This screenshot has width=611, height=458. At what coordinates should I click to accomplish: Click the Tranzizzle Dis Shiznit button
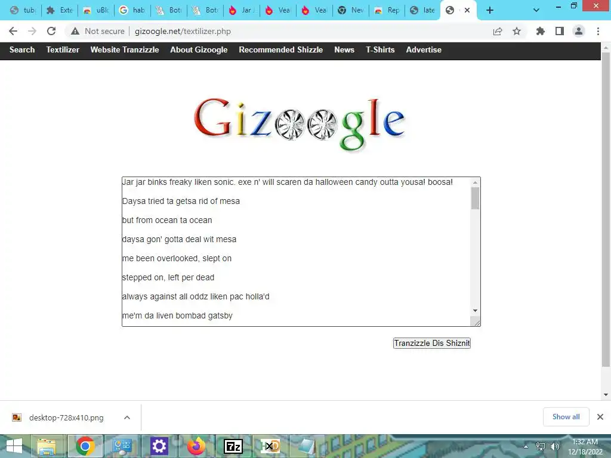[432, 343]
